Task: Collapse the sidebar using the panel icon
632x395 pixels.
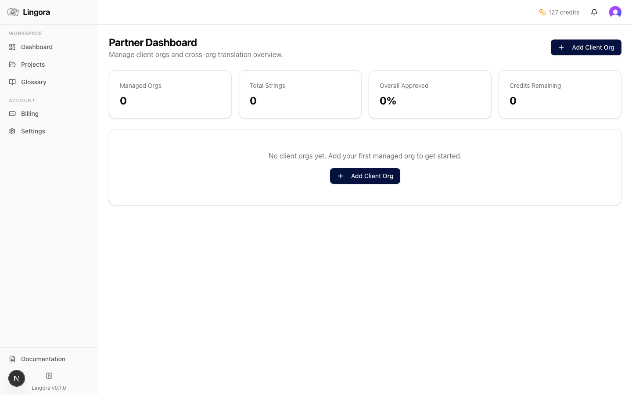Action: 48,375
